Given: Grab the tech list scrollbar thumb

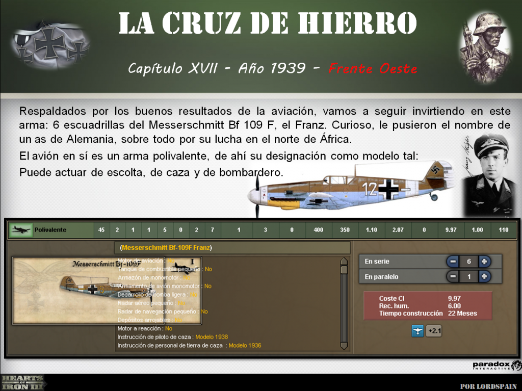Looking at the screenshot, I should (344, 270).
